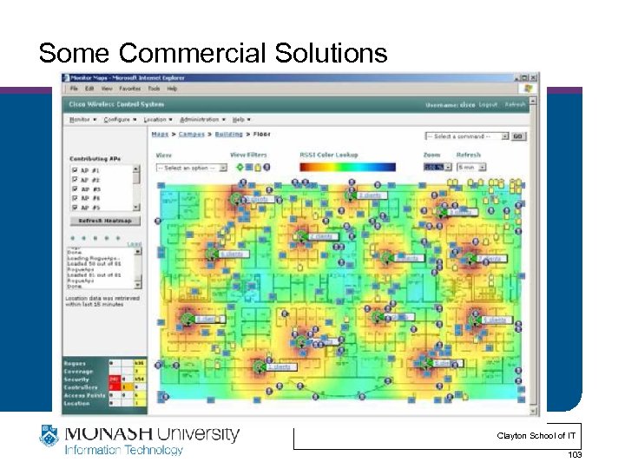
Task: Open the IE Tools menu
Action: click(154, 89)
